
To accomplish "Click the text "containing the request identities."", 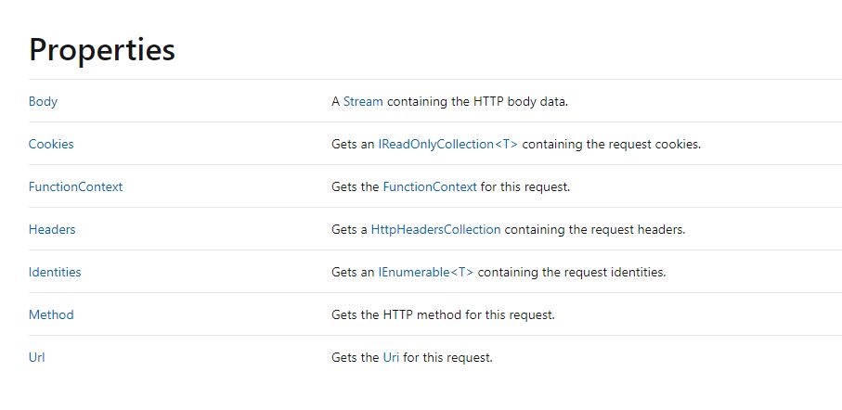I will pos(572,272).
